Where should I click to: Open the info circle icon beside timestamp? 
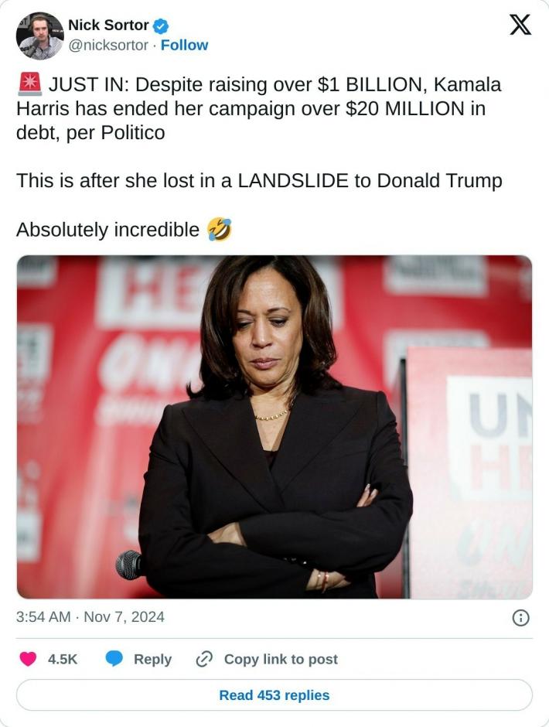pyautogui.click(x=521, y=617)
